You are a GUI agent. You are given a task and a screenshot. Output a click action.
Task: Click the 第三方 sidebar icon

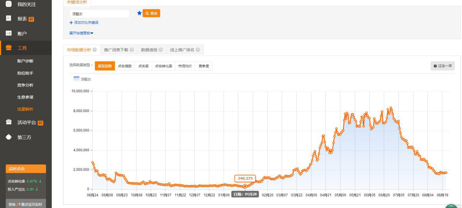tap(9, 137)
